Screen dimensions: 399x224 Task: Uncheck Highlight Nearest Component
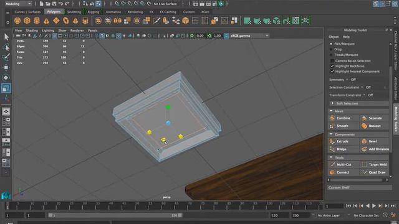pos(332,72)
